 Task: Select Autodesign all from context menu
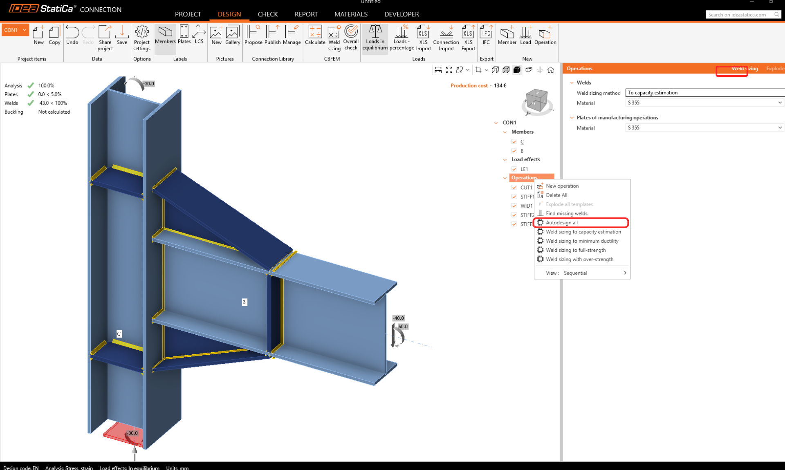562,223
